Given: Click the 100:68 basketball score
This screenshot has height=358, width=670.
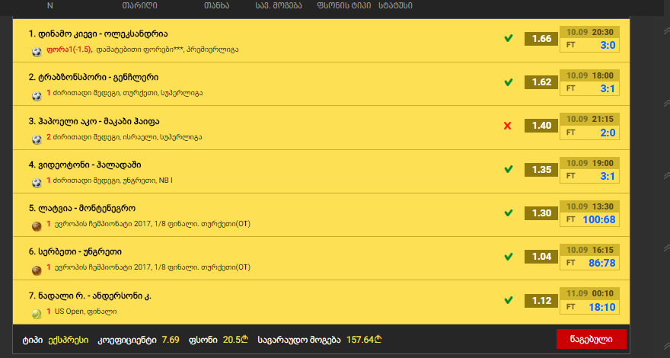Looking at the screenshot, I should (599, 220).
